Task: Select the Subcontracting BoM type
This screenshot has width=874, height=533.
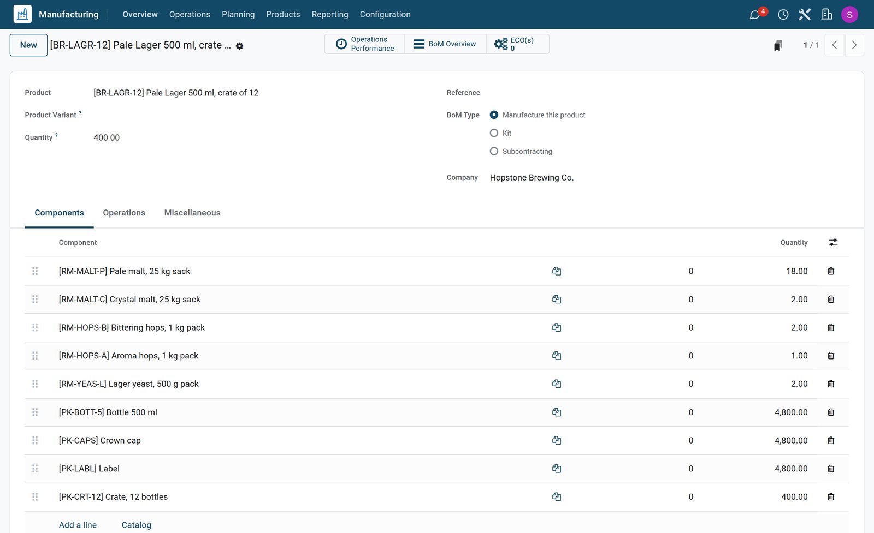Action: click(x=494, y=151)
